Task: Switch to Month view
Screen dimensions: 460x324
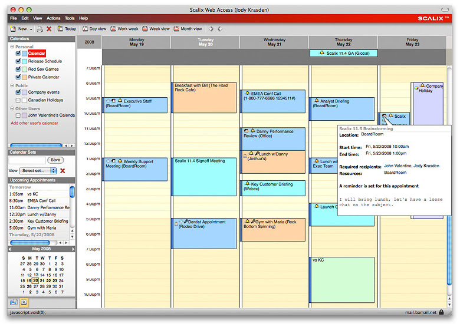Action: pyautogui.click(x=188, y=29)
